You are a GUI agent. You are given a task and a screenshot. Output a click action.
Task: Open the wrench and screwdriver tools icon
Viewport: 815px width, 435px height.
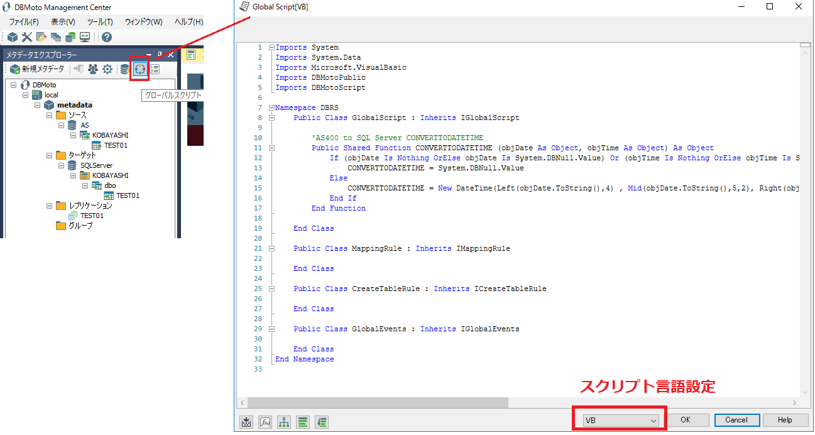[x=27, y=37]
